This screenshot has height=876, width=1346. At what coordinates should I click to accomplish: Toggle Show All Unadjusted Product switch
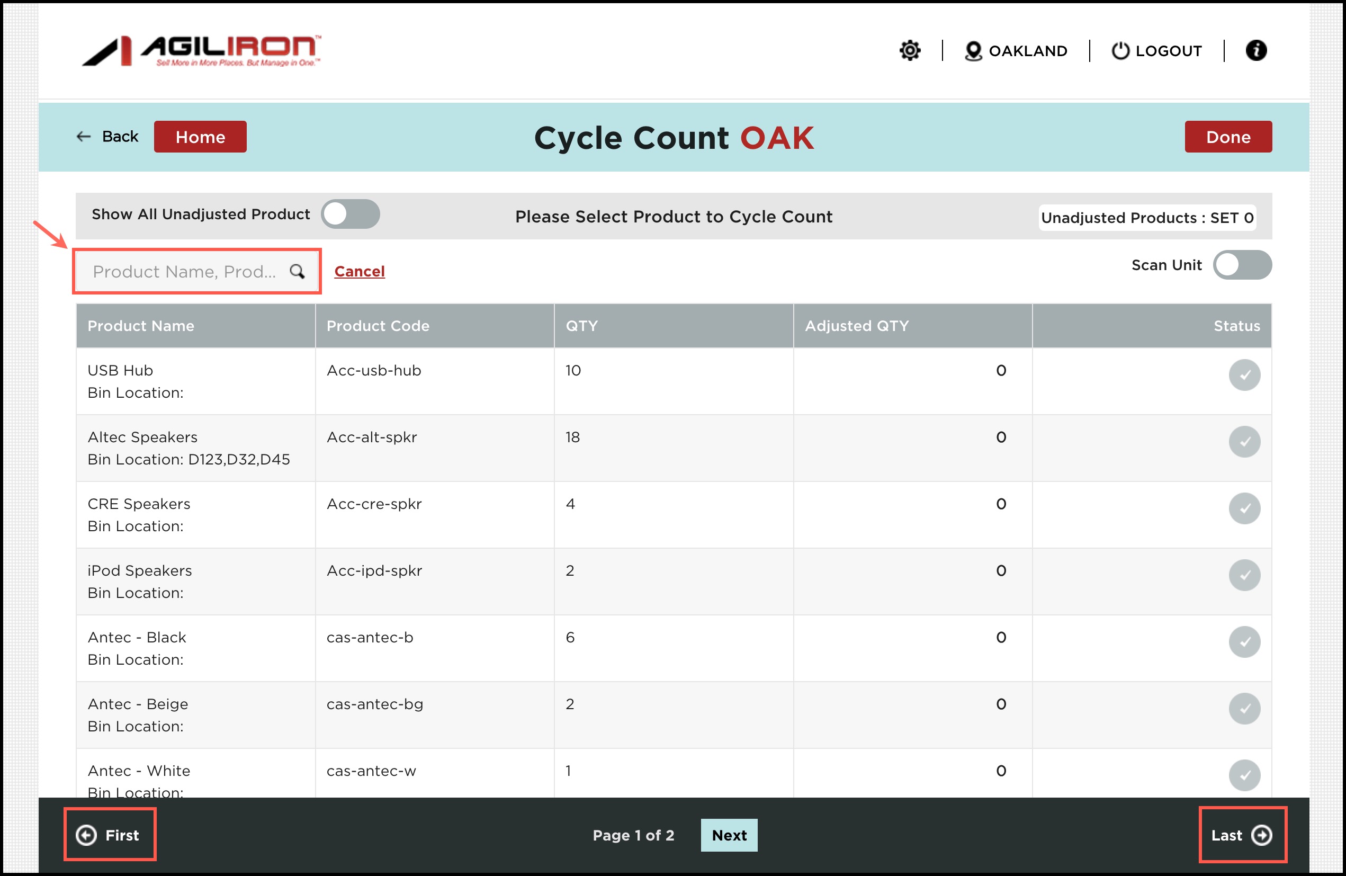tap(350, 214)
